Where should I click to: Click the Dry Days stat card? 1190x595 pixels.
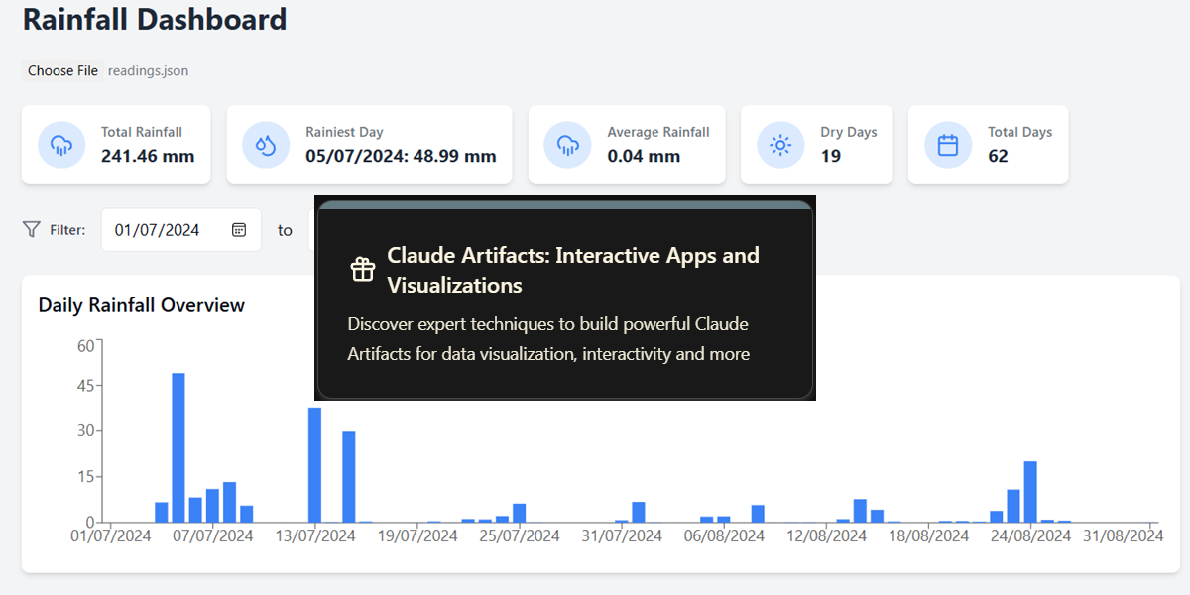817,144
